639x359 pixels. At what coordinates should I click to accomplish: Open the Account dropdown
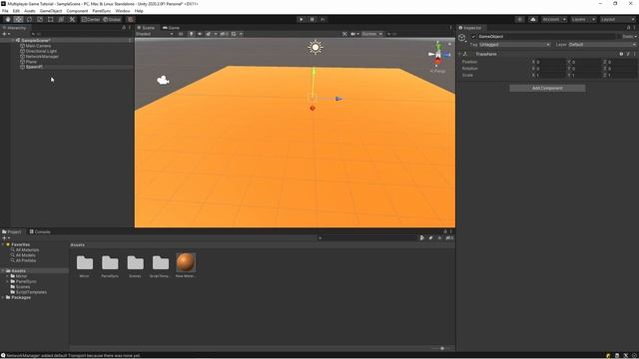tap(554, 19)
